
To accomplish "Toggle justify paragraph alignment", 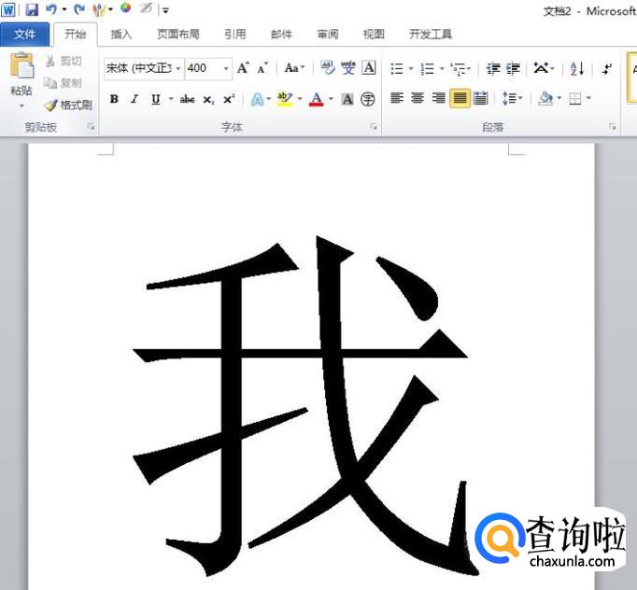I will point(460,98).
